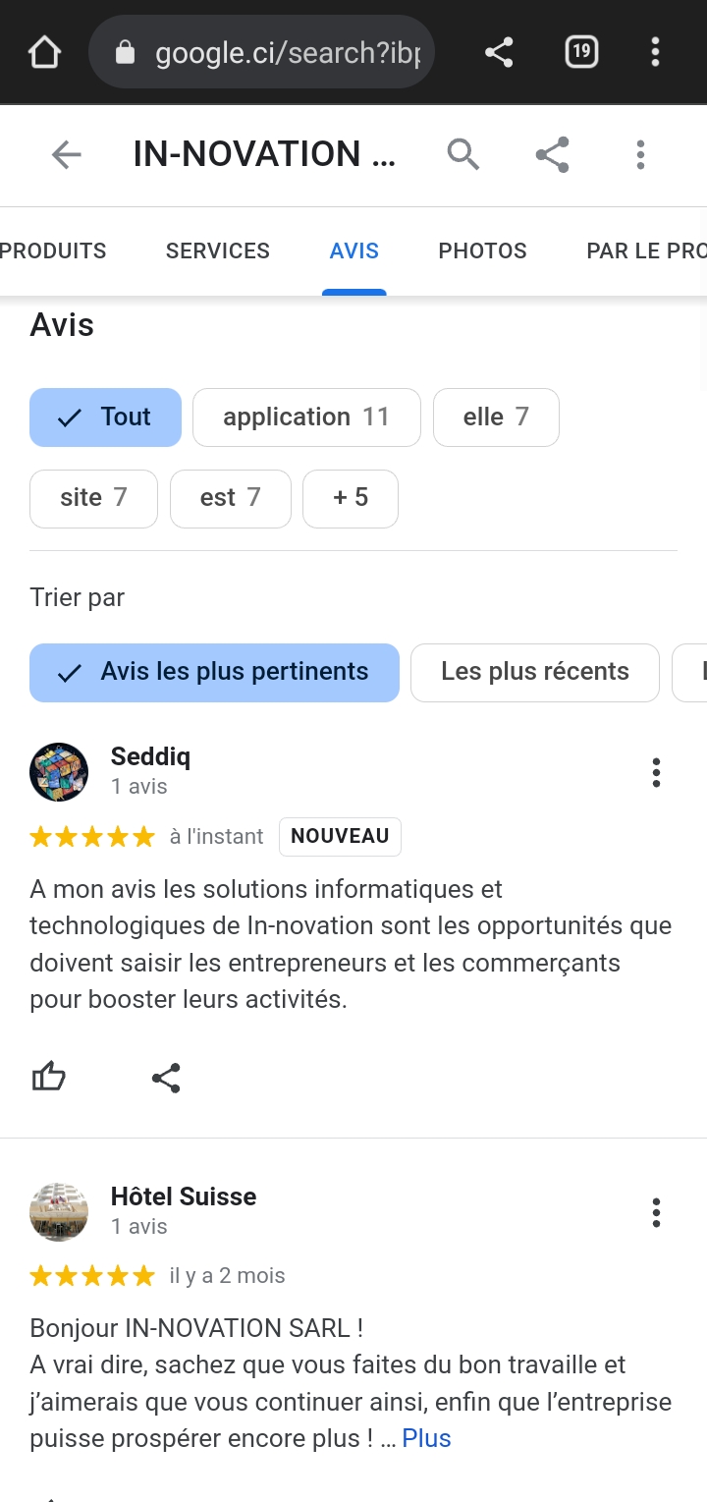Switch to the SERVICES tab

[x=218, y=251]
